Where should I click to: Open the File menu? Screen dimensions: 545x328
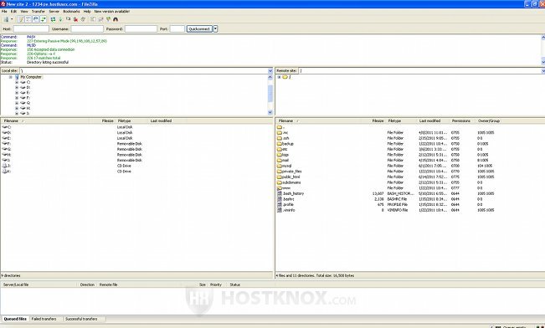tap(4, 12)
